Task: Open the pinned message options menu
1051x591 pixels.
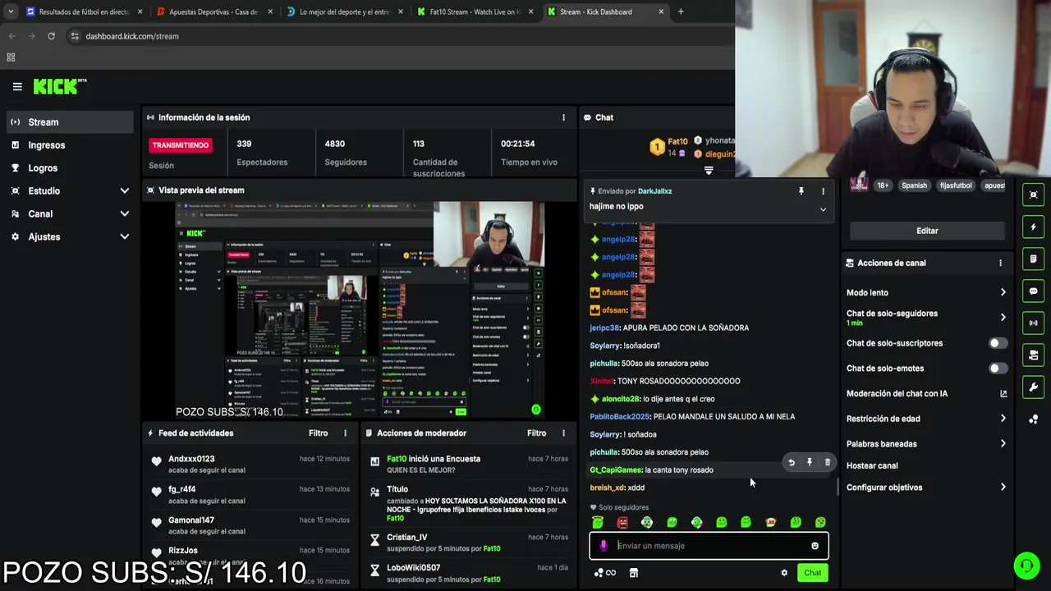Action: pyautogui.click(x=823, y=191)
